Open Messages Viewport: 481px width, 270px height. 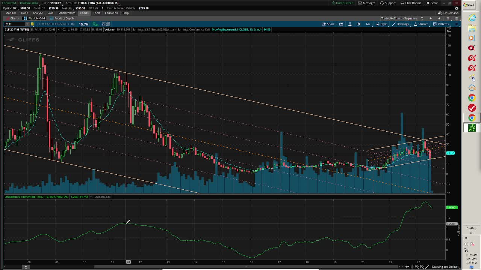366,3
